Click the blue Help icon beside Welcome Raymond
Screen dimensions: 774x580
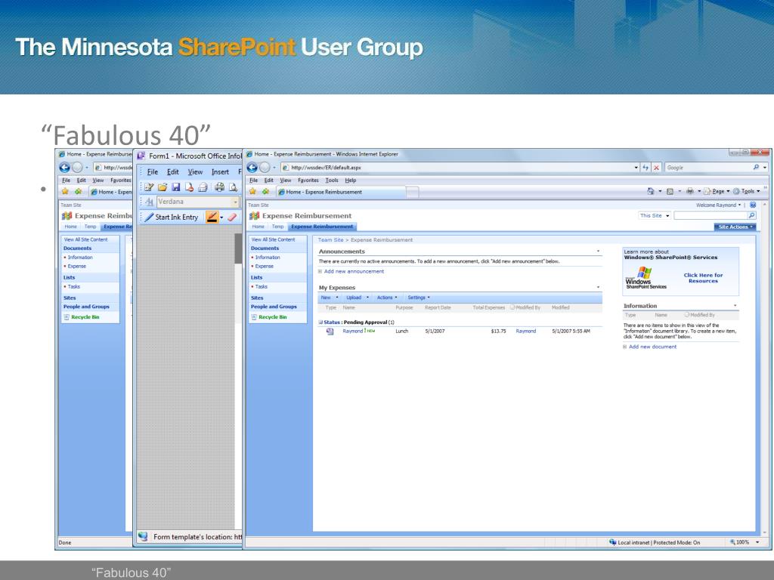coord(753,205)
